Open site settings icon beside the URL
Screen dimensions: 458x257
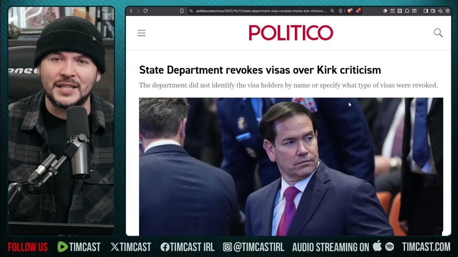(x=191, y=11)
